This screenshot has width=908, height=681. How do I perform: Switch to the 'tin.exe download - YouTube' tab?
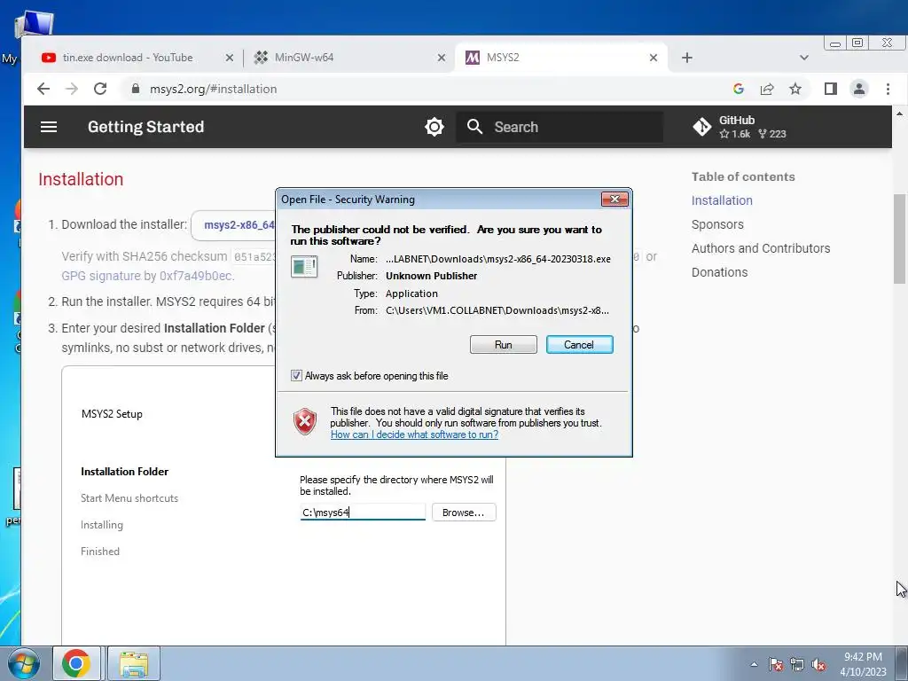click(x=128, y=58)
